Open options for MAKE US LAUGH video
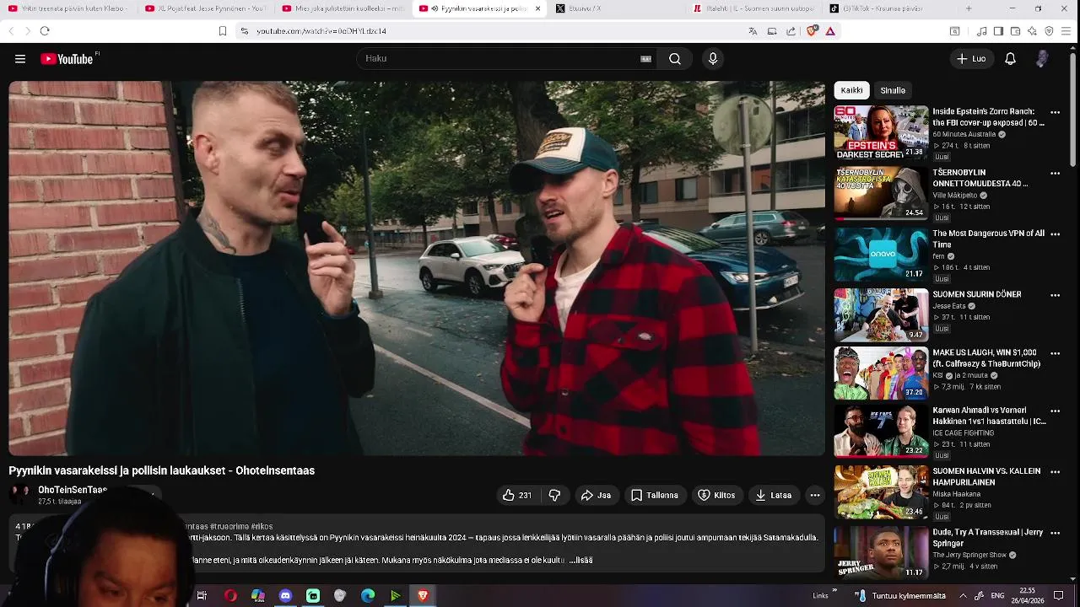Image resolution: width=1080 pixels, height=607 pixels. coord(1055,353)
